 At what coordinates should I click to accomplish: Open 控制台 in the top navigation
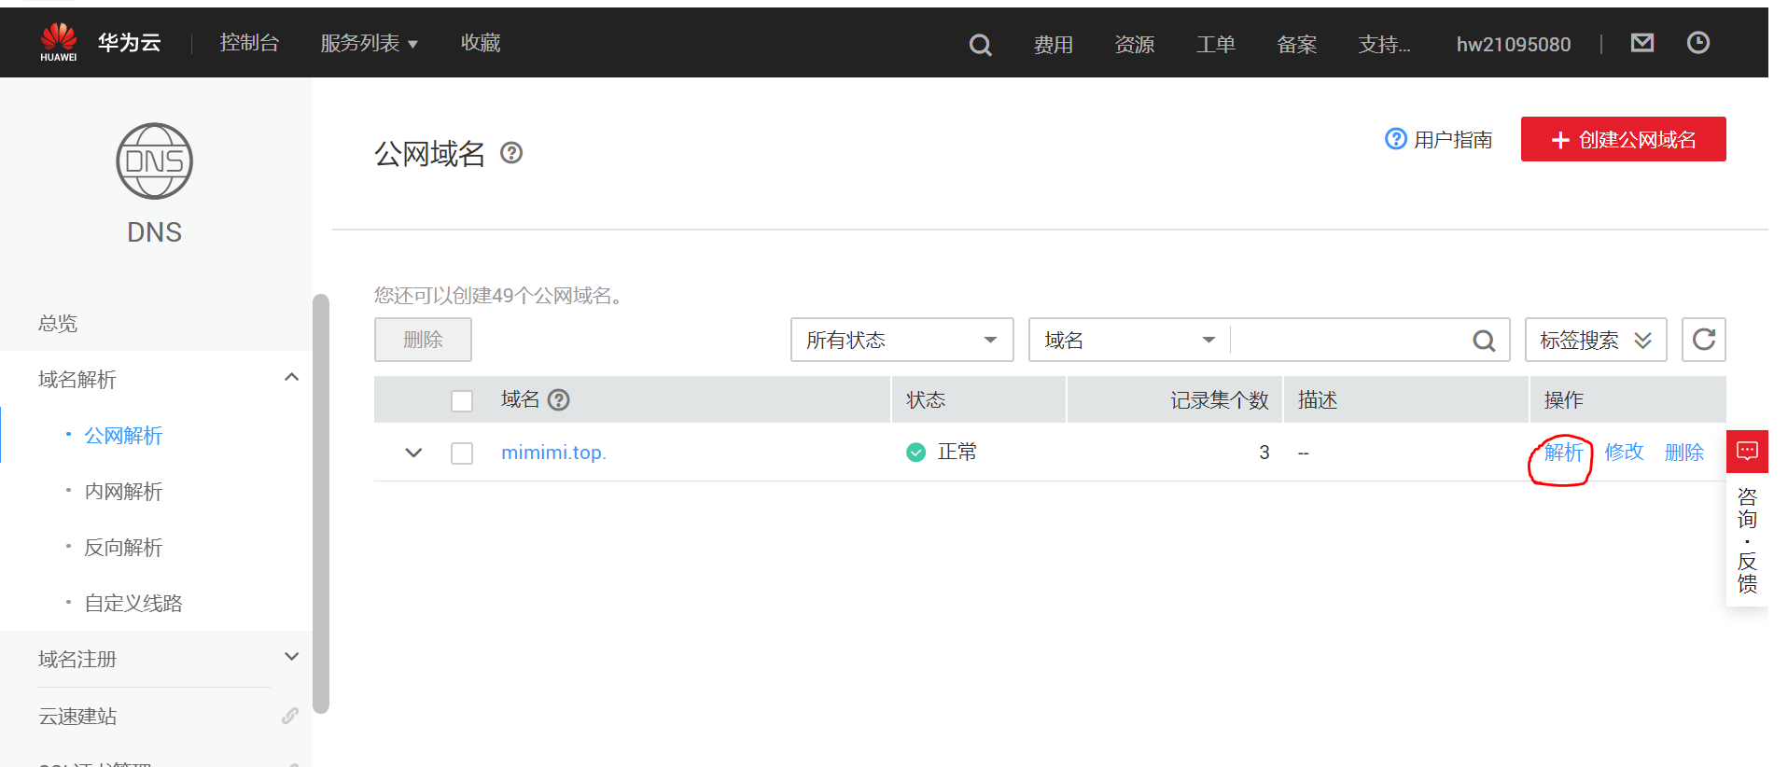(249, 43)
